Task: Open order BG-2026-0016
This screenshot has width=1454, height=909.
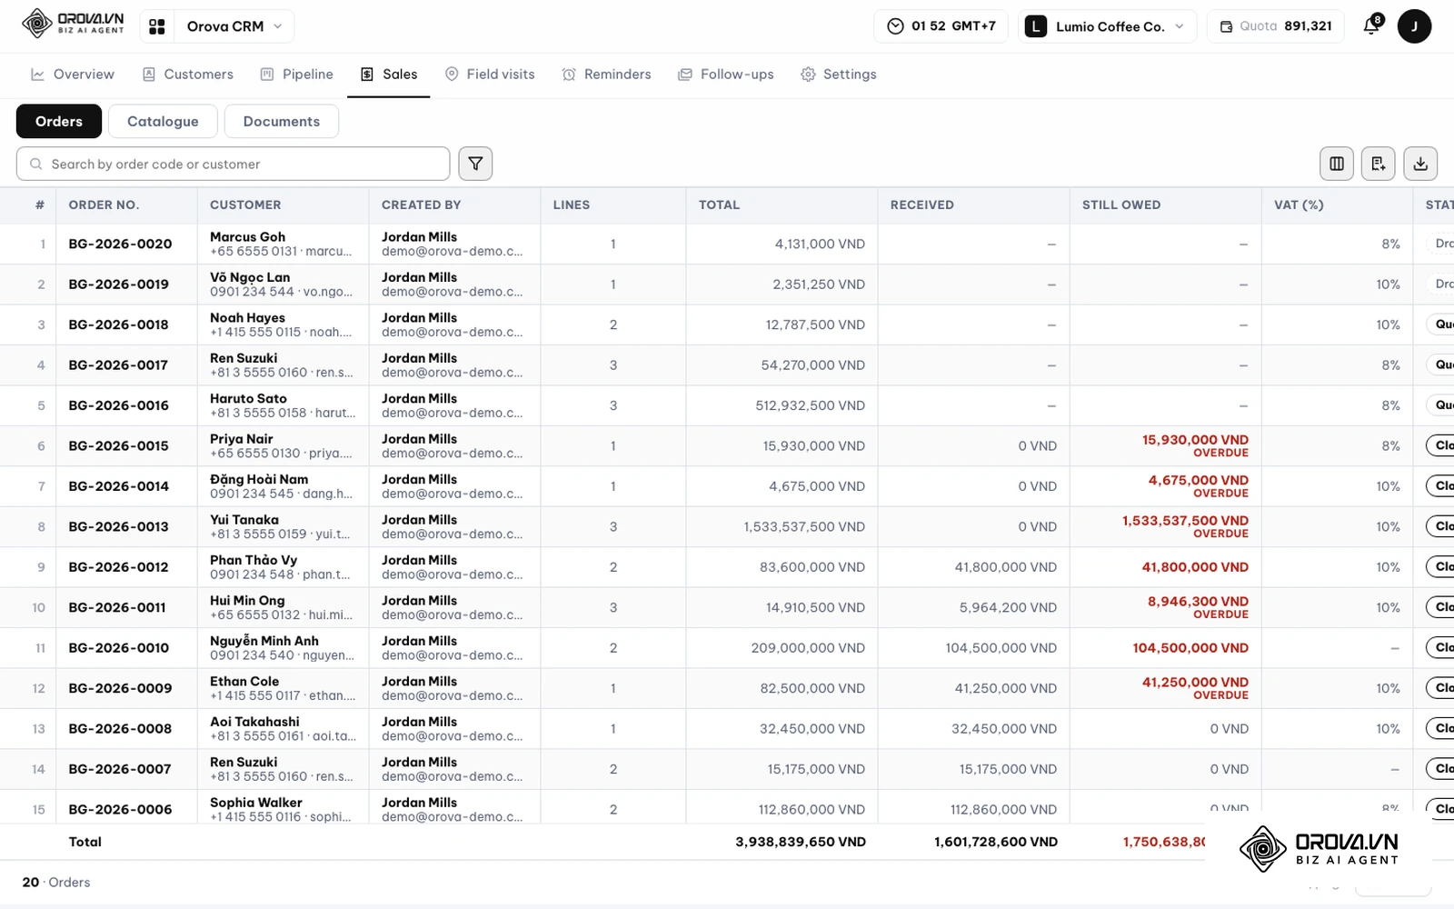Action: 118,405
